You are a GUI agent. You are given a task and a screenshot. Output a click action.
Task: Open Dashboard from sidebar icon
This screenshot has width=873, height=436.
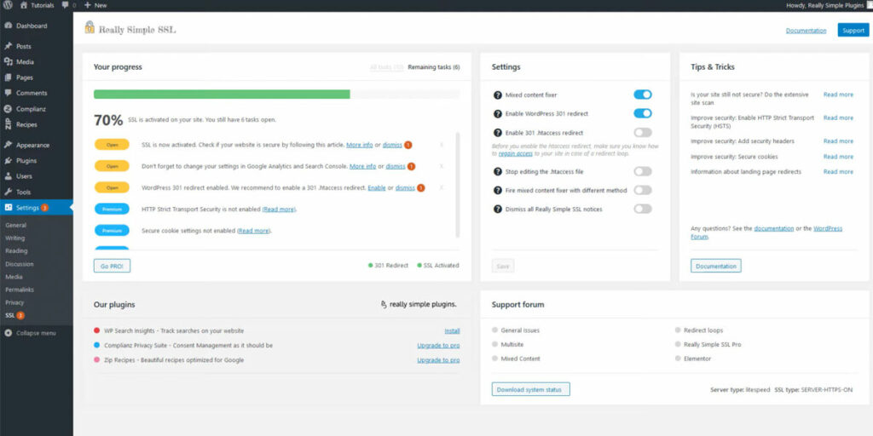(9, 26)
